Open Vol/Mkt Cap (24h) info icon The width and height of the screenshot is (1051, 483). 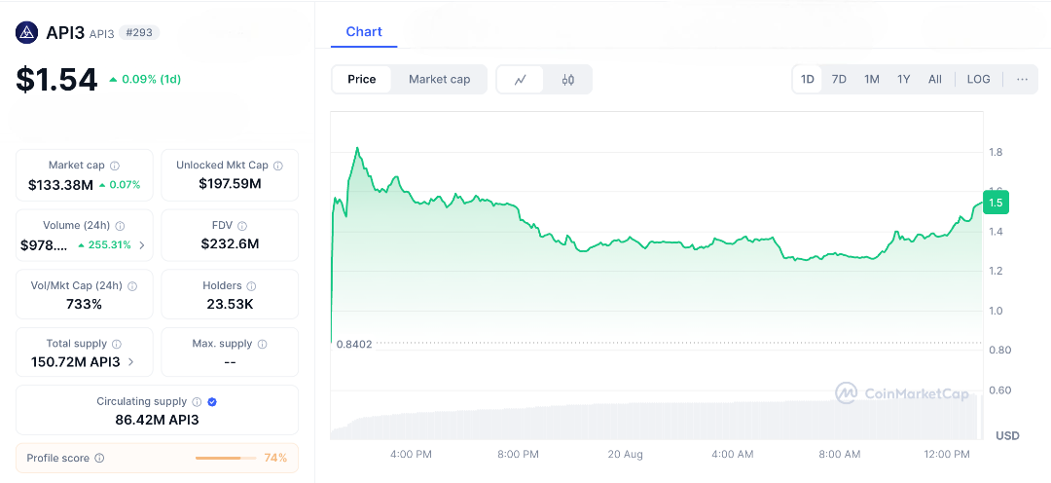(132, 285)
